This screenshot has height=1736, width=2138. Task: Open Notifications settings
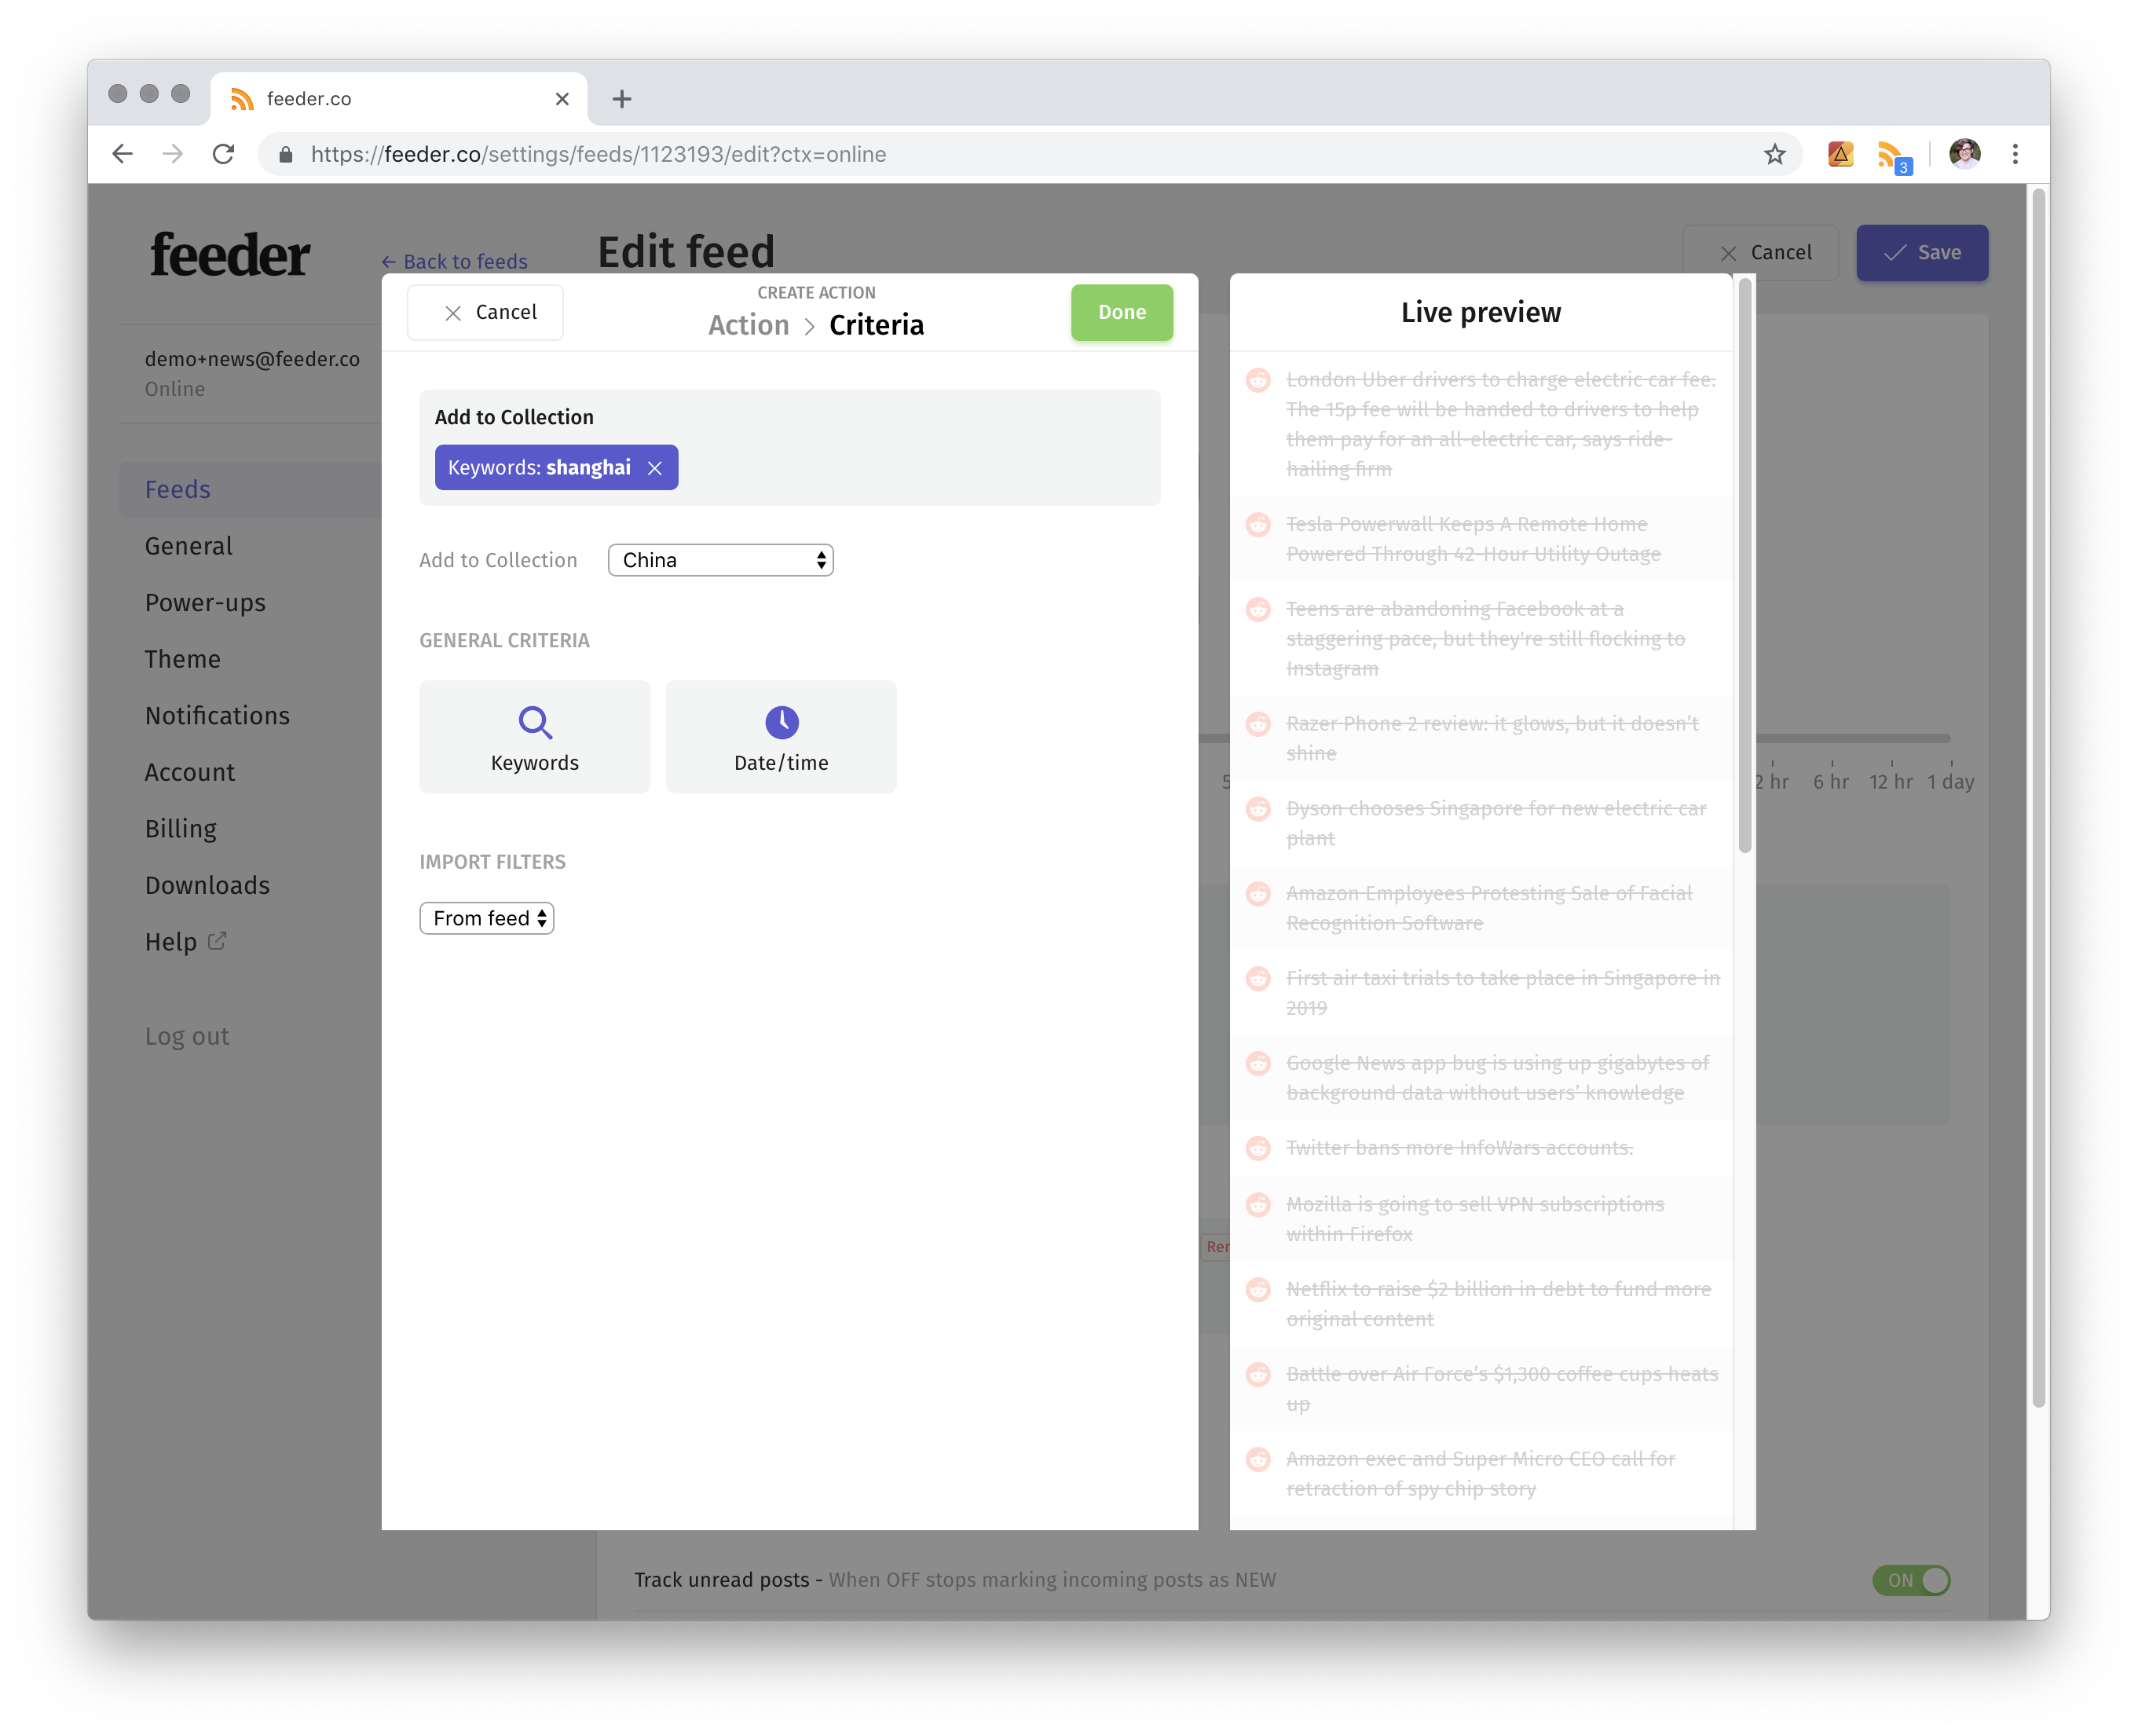point(217,716)
